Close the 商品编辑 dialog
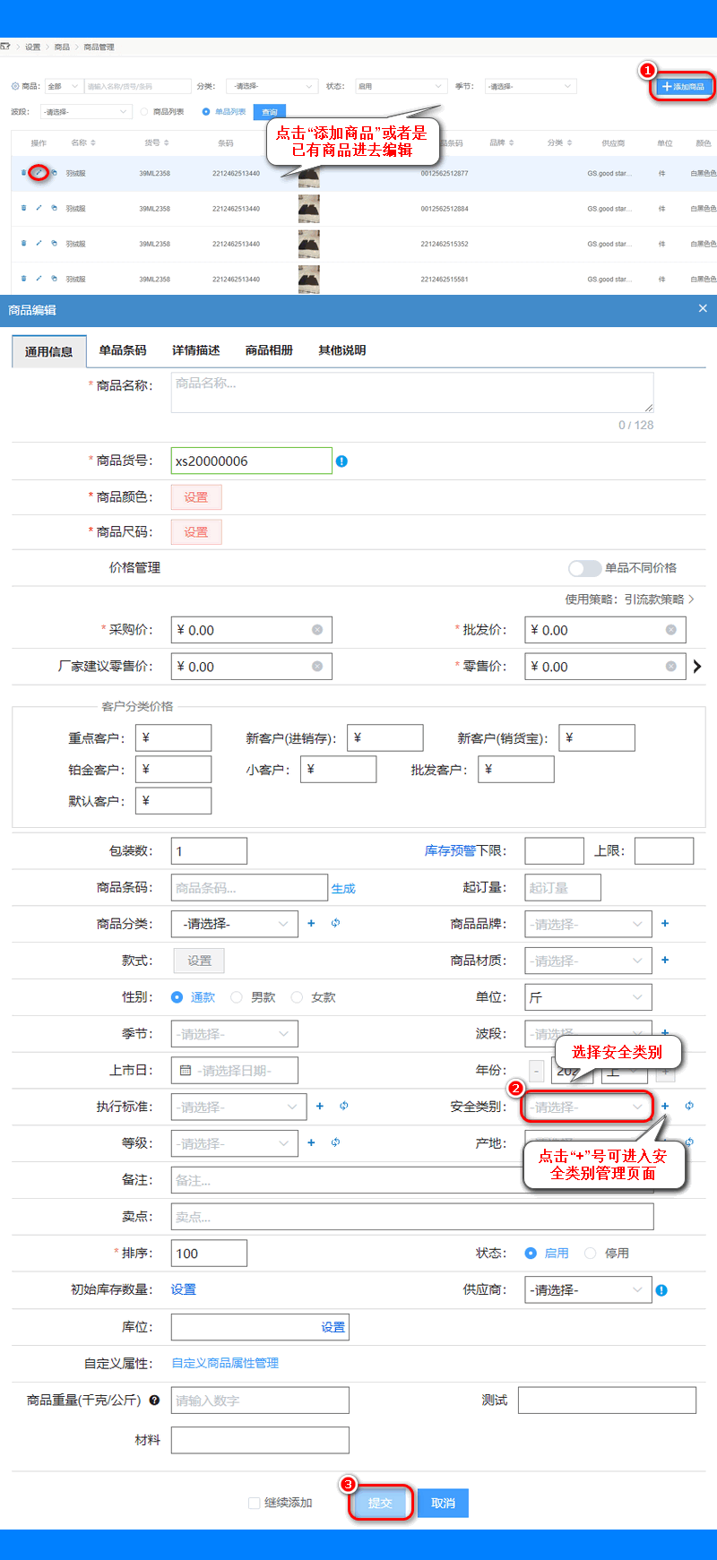Viewport: 717px width, 1560px height. 703,308
